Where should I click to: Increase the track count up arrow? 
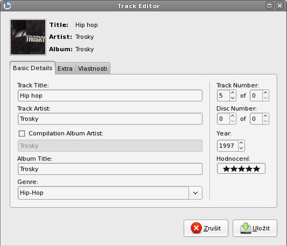(265, 93)
